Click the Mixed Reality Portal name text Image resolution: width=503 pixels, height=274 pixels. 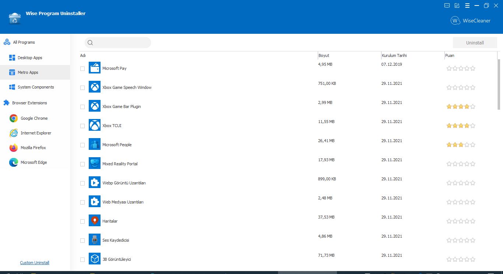point(120,164)
